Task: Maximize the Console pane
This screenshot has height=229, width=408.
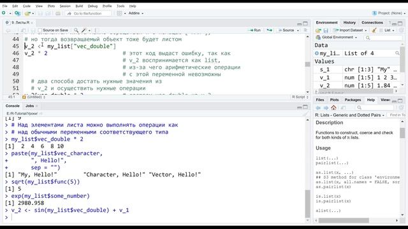Action: 305,107
